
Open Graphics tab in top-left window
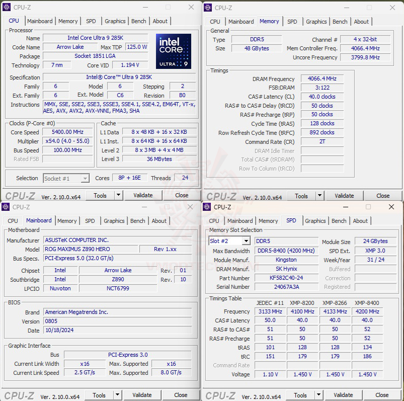click(x=115, y=21)
